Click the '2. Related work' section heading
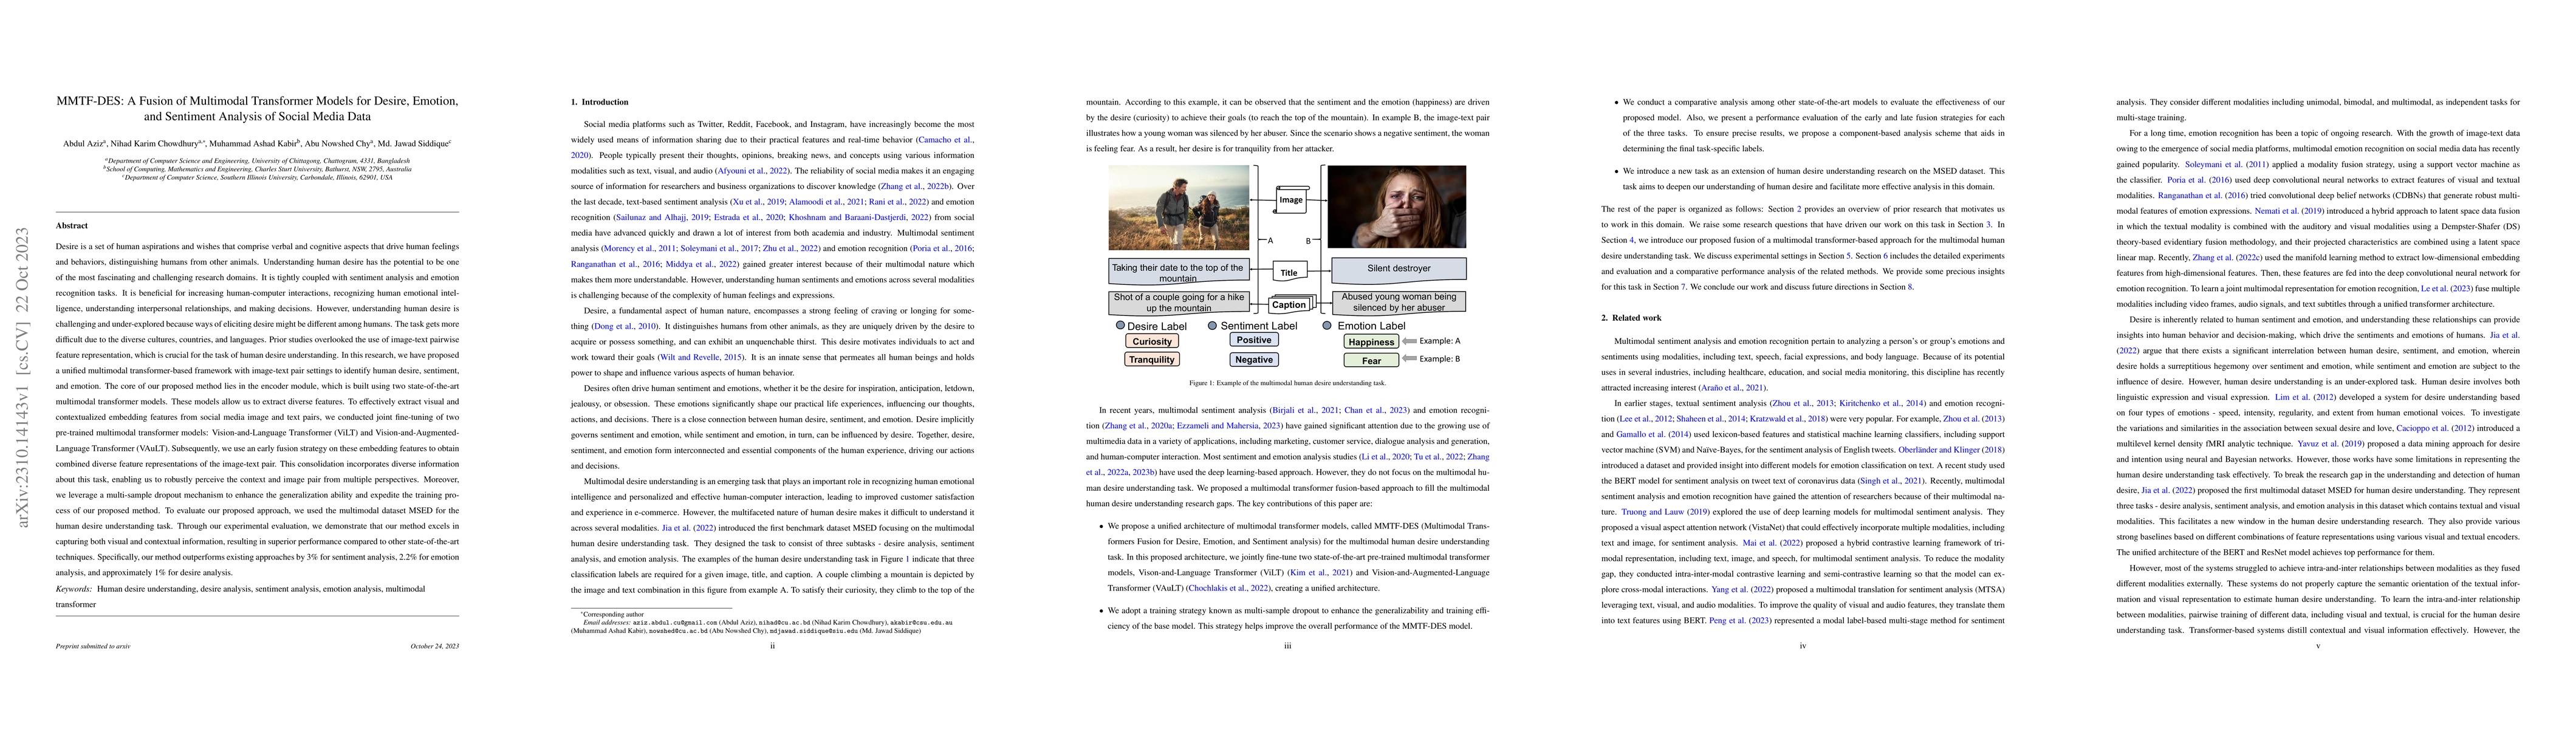The image size is (2576, 729). [1631, 318]
